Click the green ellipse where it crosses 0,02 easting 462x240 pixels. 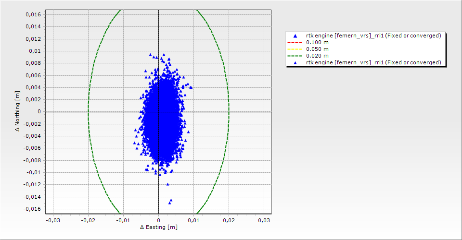pyautogui.click(x=229, y=112)
